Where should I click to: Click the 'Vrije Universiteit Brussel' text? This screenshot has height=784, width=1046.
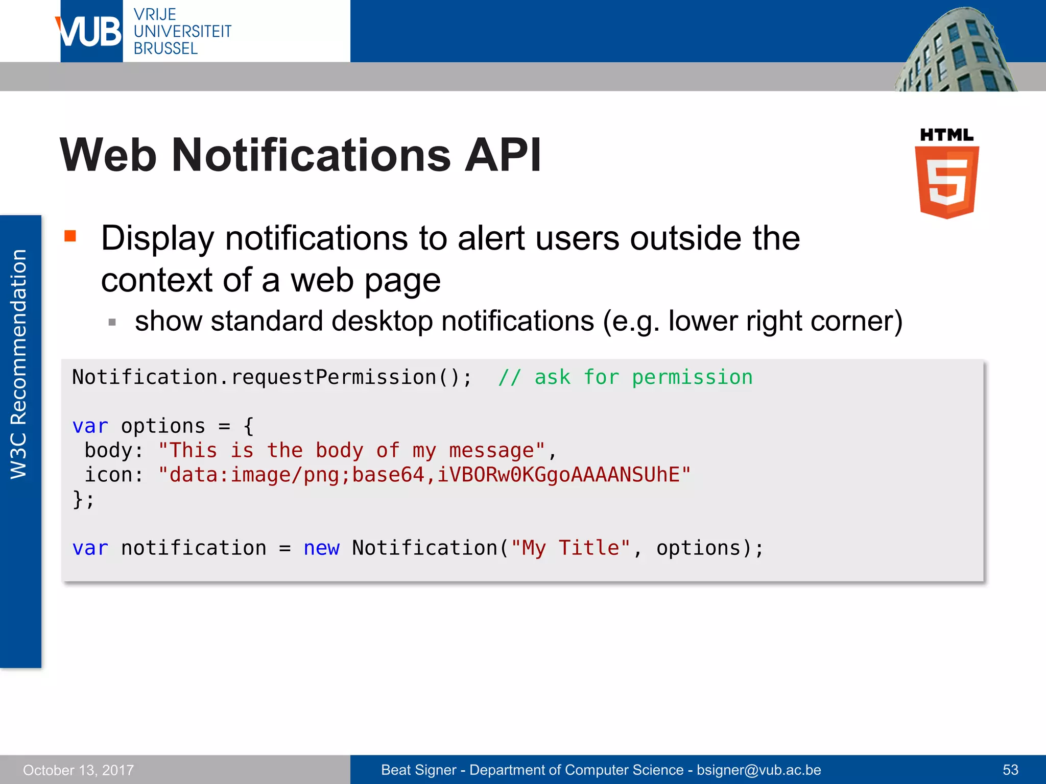click(182, 31)
